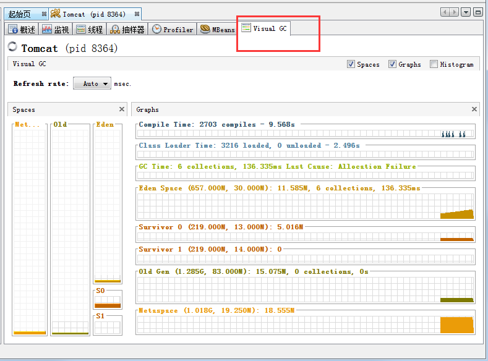Click the Profiler tab clock icon

coord(156,29)
